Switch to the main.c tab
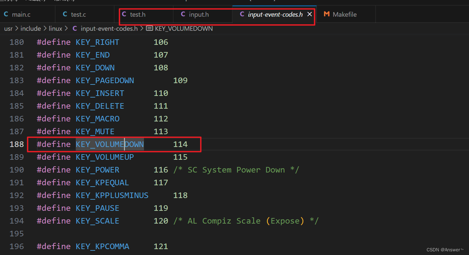This screenshot has width=469, height=255. (27, 14)
